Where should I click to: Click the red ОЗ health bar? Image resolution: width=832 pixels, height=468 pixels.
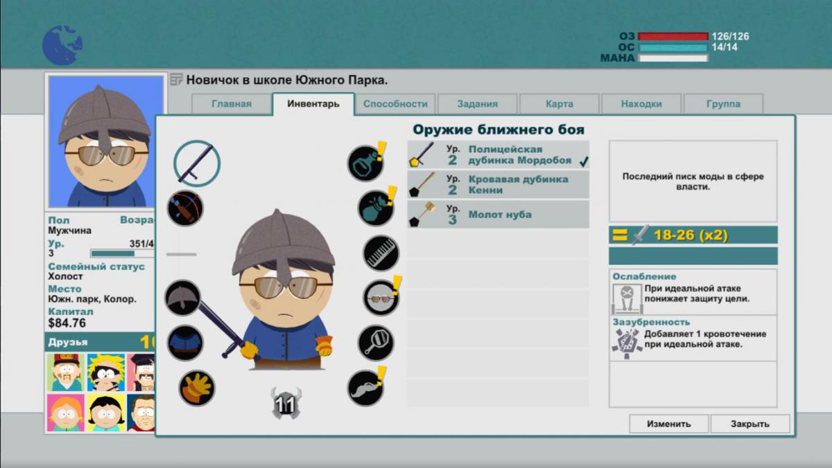point(673,37)
